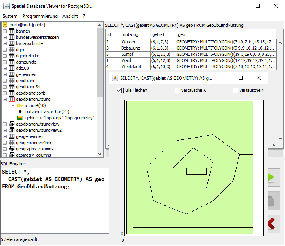
Task: Click the Java icon in the main title bar
Action: tap(7, 6)
